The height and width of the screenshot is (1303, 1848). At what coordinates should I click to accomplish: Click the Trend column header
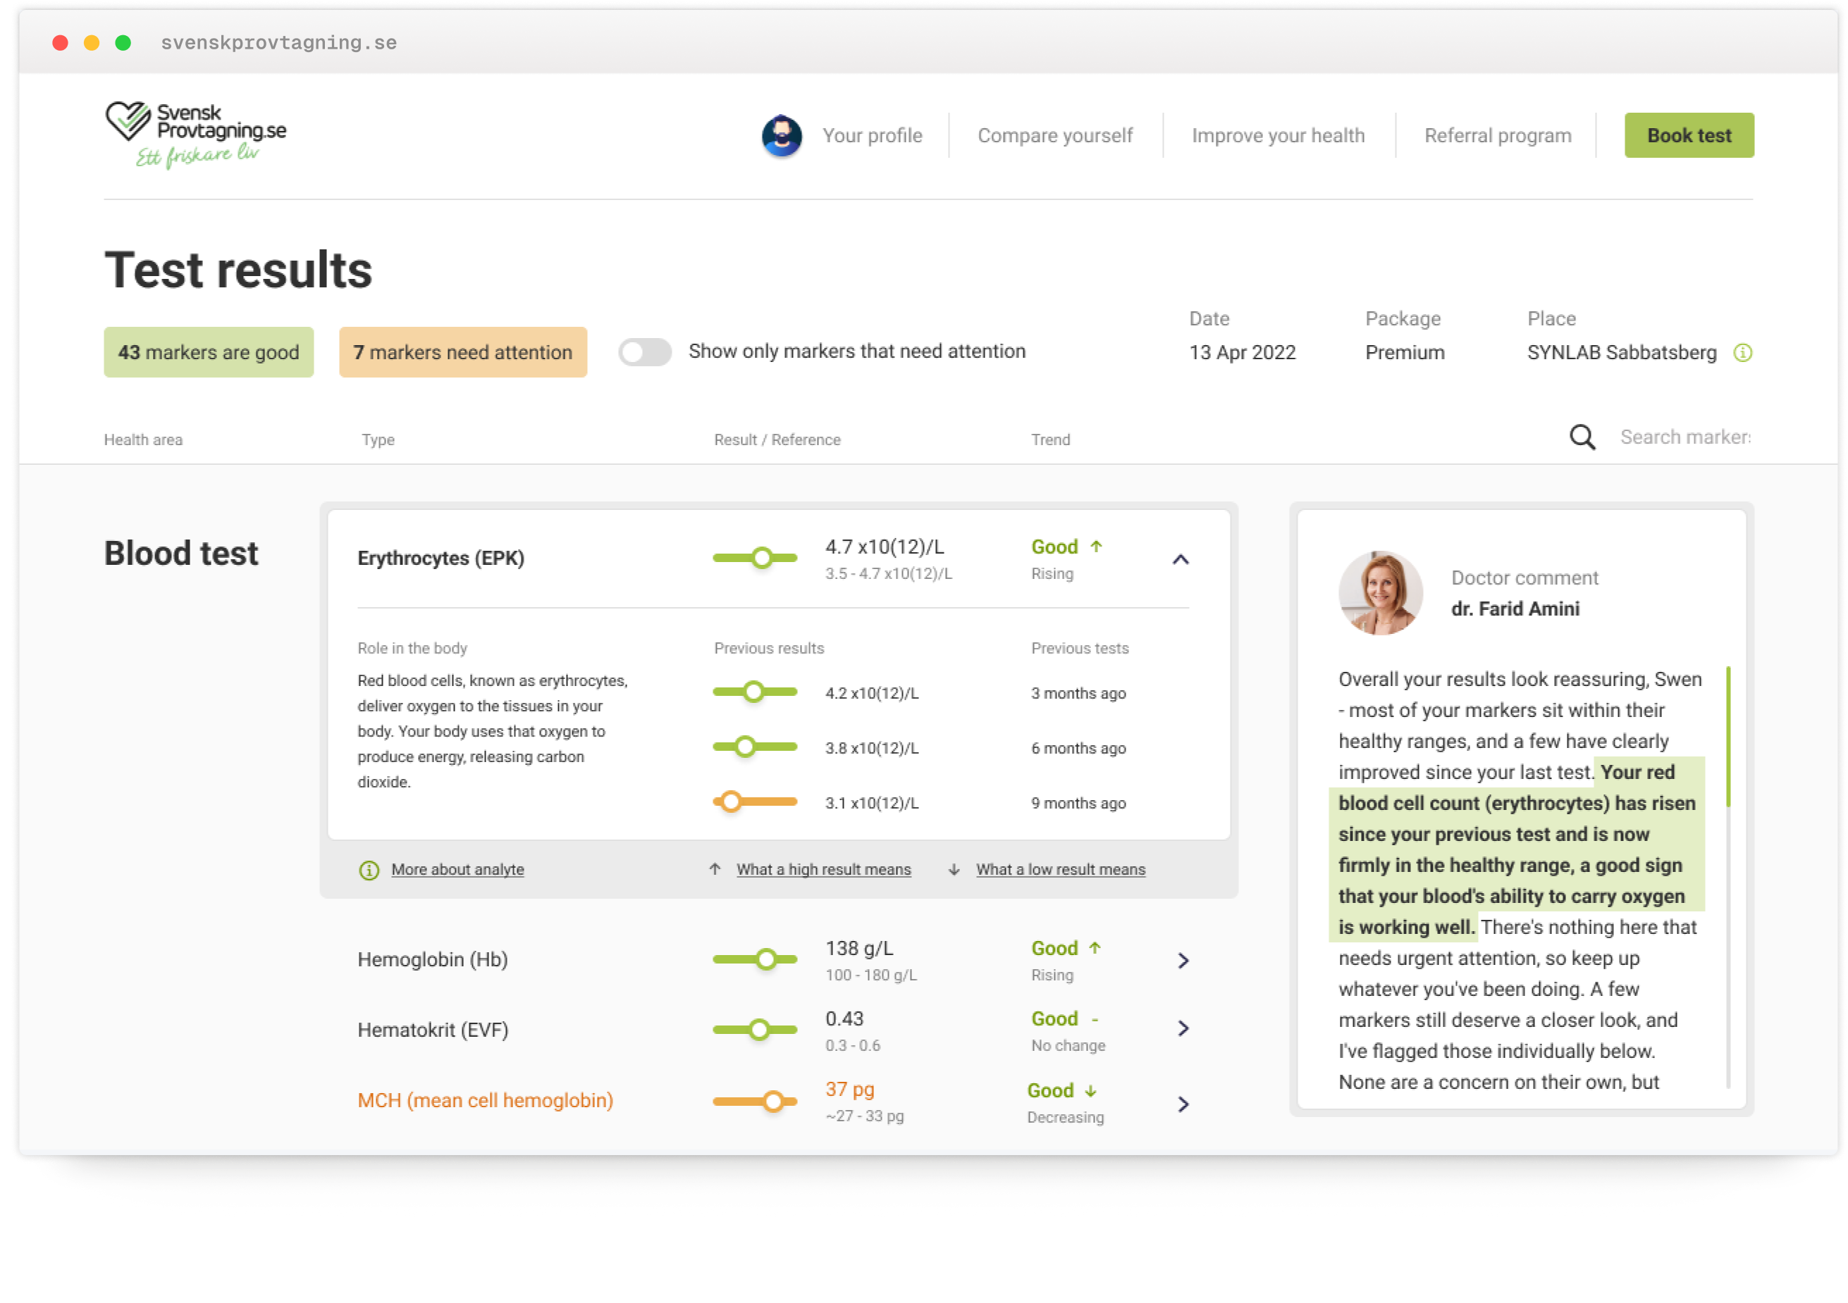[1050, 440]
